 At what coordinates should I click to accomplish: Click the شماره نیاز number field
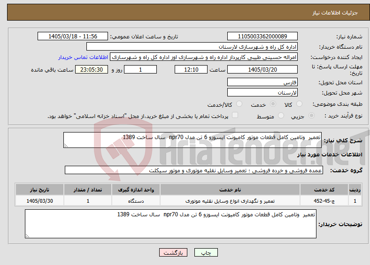262,36
